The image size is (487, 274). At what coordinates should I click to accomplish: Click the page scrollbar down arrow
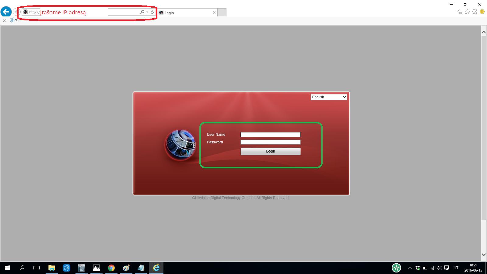[x=484, y=255]
